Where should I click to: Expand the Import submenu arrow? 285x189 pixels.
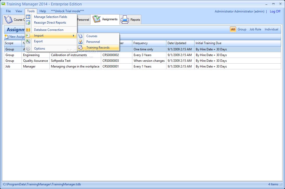(73, 36)
